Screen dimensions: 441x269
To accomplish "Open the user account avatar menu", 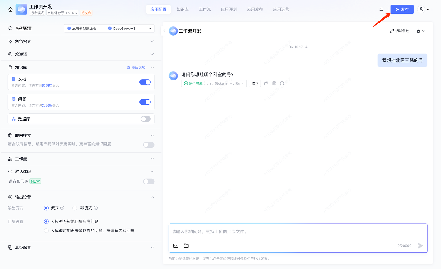I will (424, 9).
